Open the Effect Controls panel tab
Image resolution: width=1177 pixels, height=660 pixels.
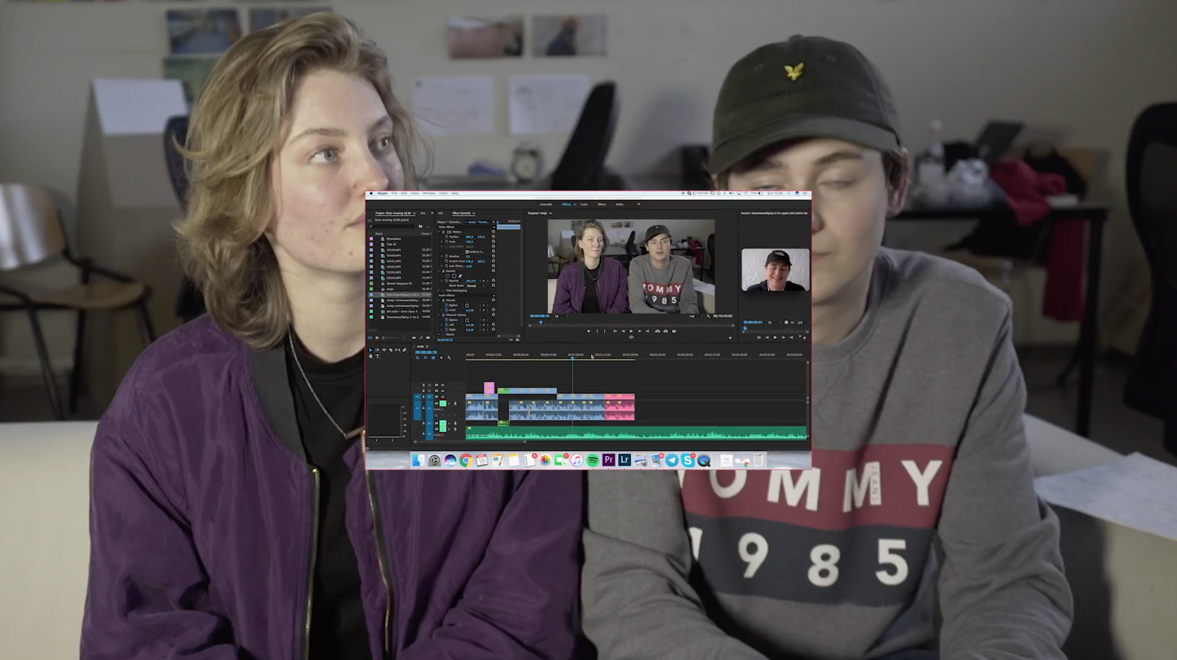(461, 213)
